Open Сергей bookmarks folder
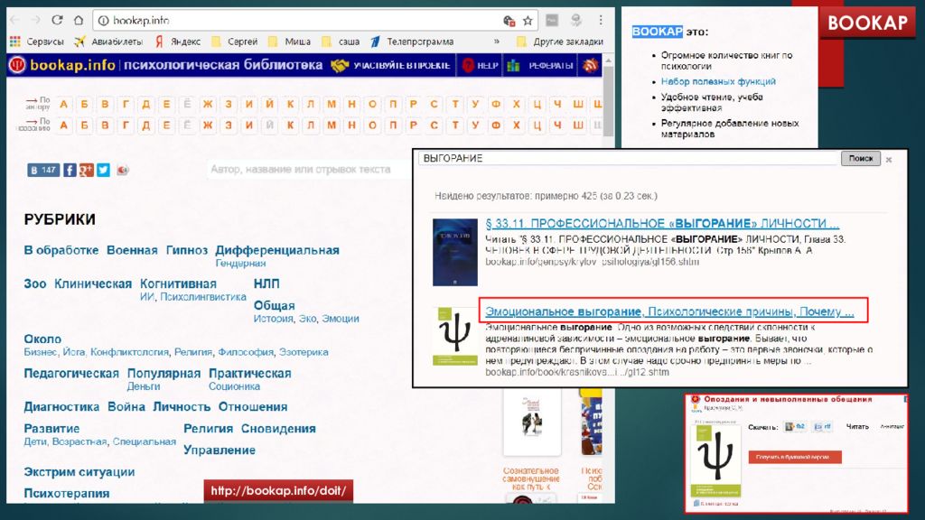Image resolution: width=925 pixels, height=520 pixels. pos(235,42)
